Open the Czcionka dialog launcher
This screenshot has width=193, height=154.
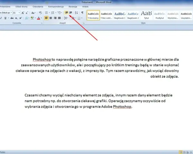point(41,23)
